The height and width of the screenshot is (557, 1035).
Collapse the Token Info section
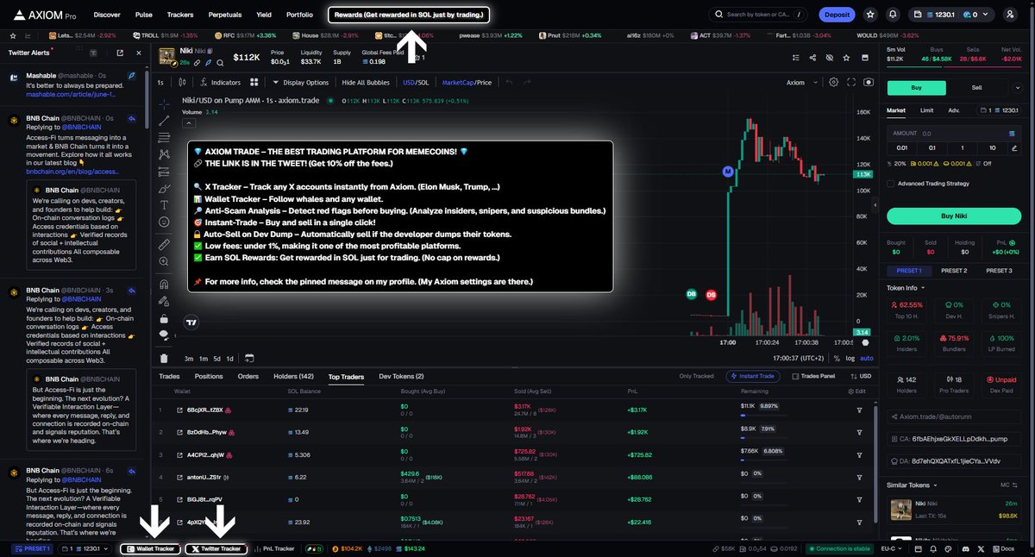[x=907, y=287]
